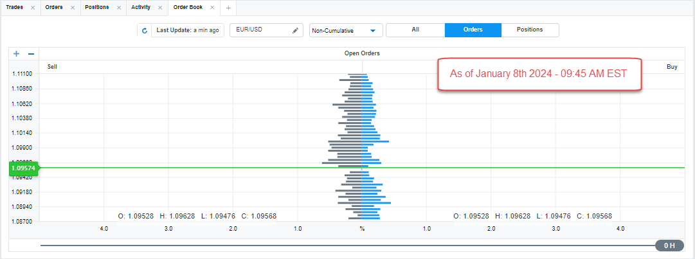The image size is (695, 259).
Task: Zoom in with the plus icon
Action: (16, 53)
